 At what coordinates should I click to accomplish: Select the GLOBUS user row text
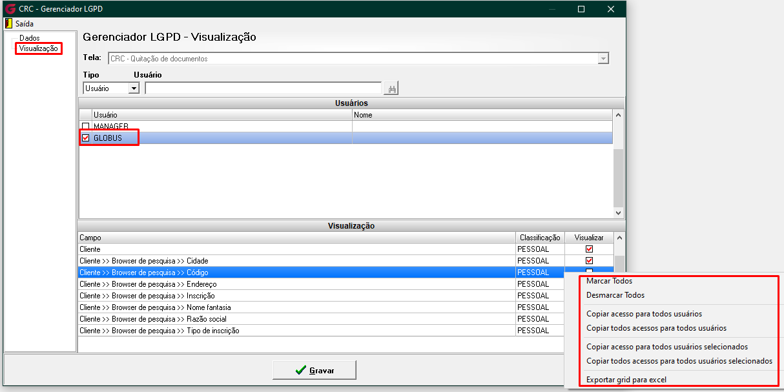coord(107,138)
